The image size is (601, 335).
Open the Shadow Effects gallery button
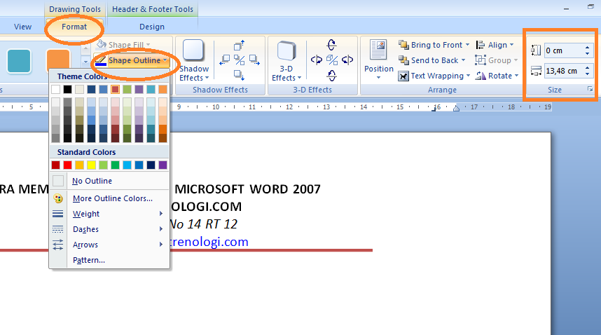pos(194,60)
